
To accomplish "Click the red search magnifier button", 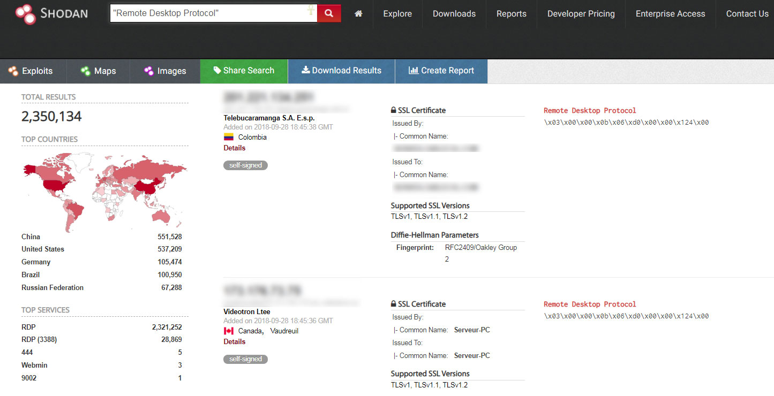I will point(329,13).
